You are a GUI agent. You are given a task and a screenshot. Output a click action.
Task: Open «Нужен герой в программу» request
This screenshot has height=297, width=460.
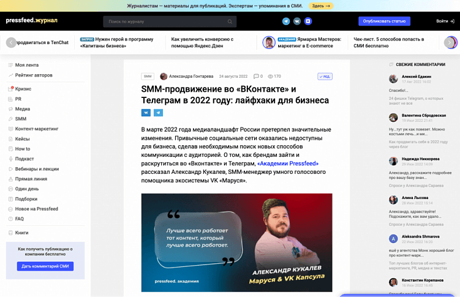click(117, 42)
